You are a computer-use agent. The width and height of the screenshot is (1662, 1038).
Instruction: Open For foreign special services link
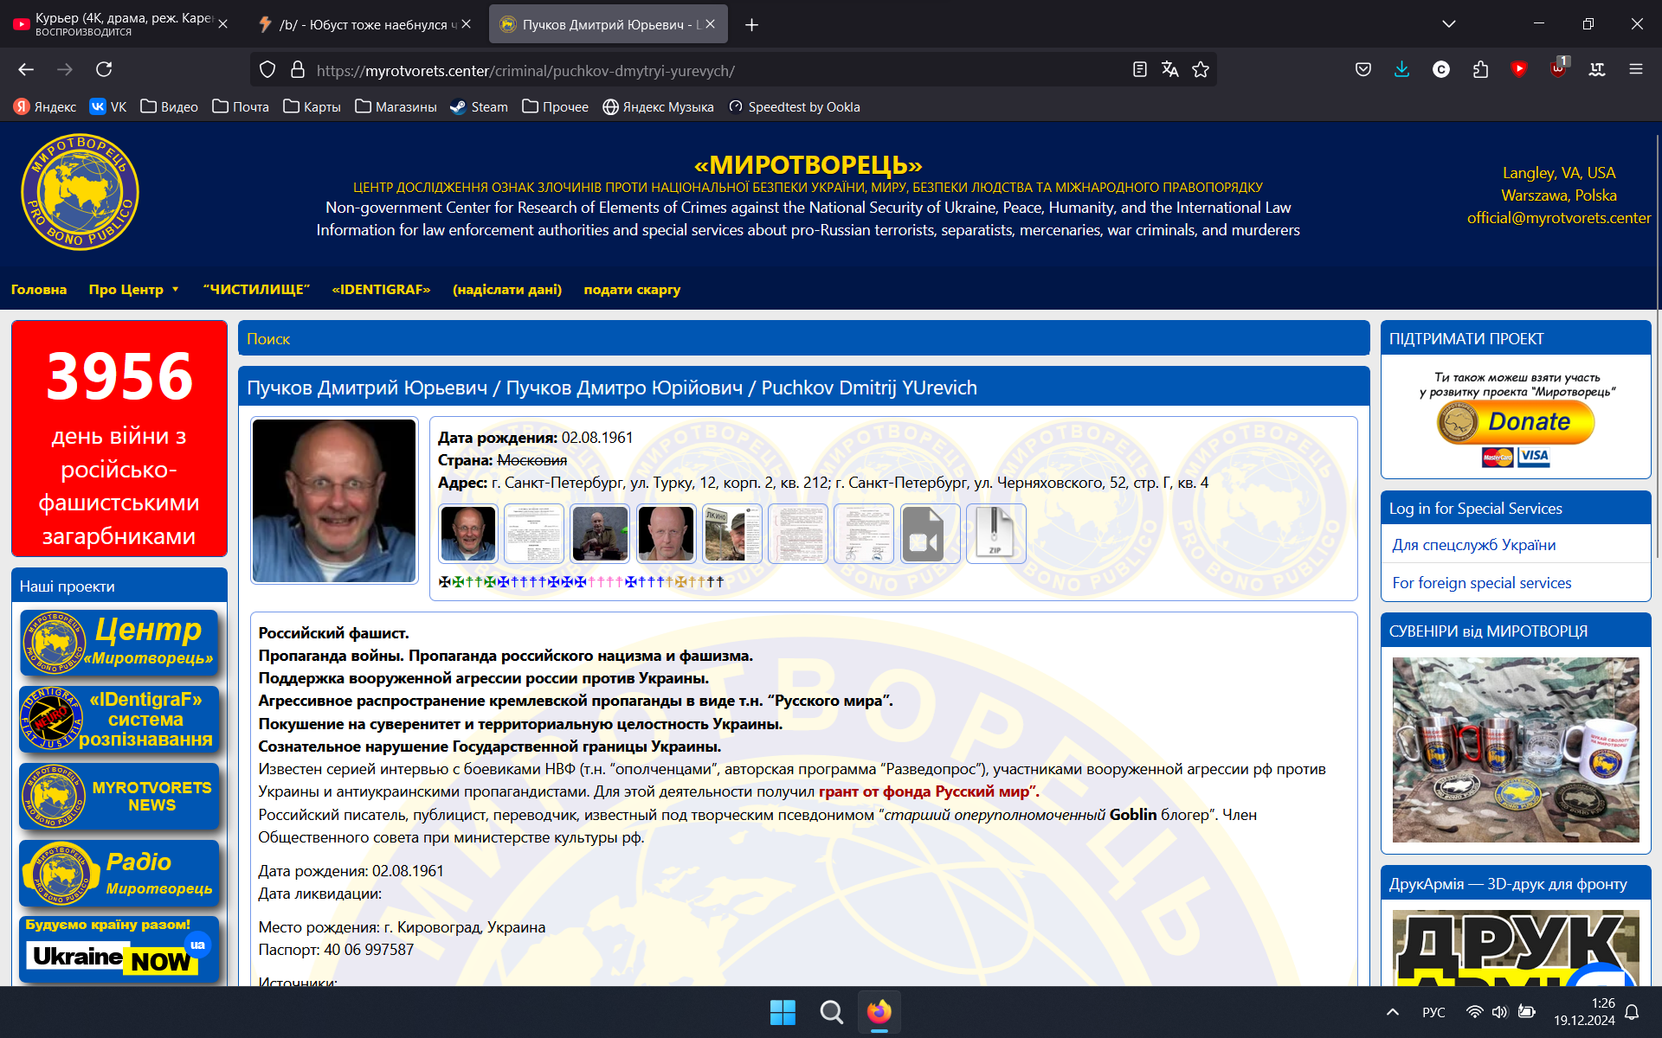[1481, 583]
